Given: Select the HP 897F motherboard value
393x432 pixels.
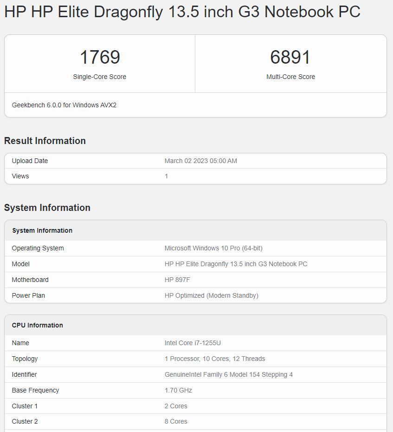Looking at the screenshot, I should coord(179,280).
